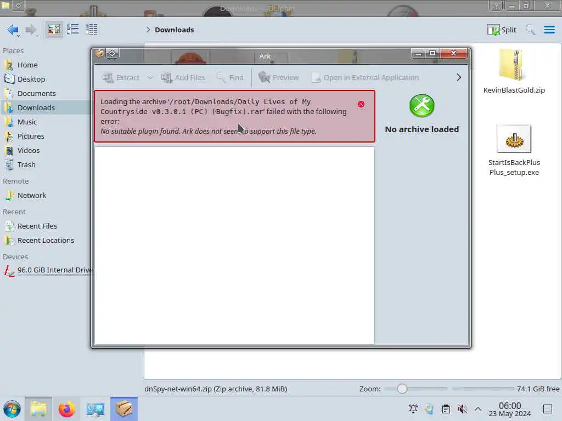562x421 pixels.
Task: Open the Start menu orb on taskbar
Action: pyautogui.click(x=12, y=409)
